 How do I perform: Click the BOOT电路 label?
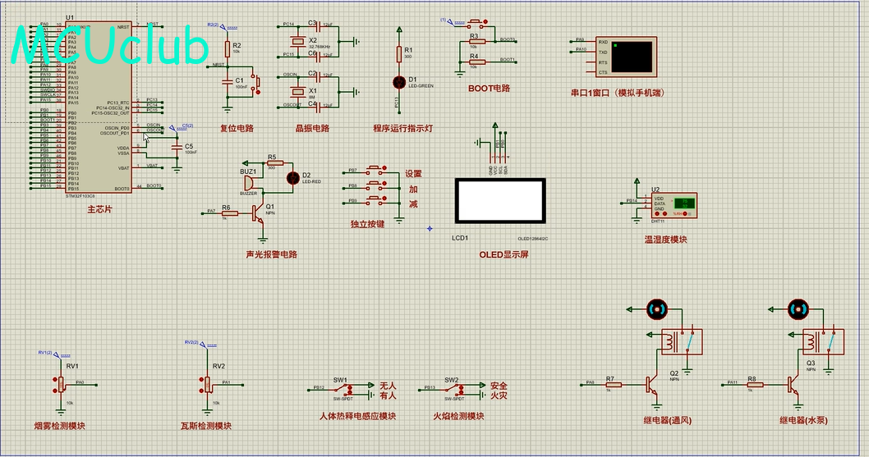pyautogui.click(x=489, y=88)
